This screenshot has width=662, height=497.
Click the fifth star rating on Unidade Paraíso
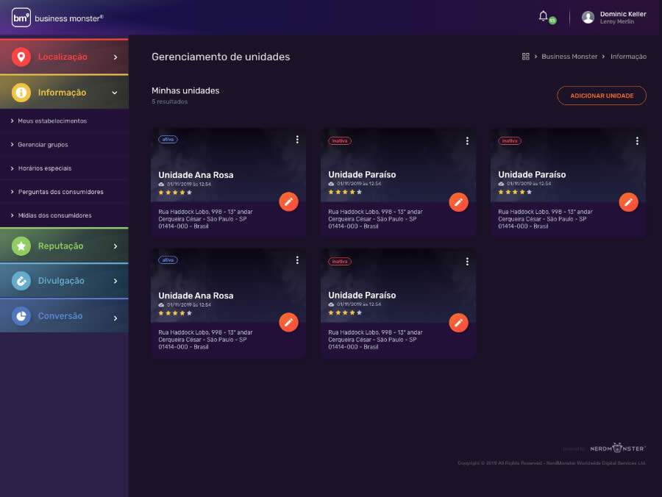tap(357, 193)
